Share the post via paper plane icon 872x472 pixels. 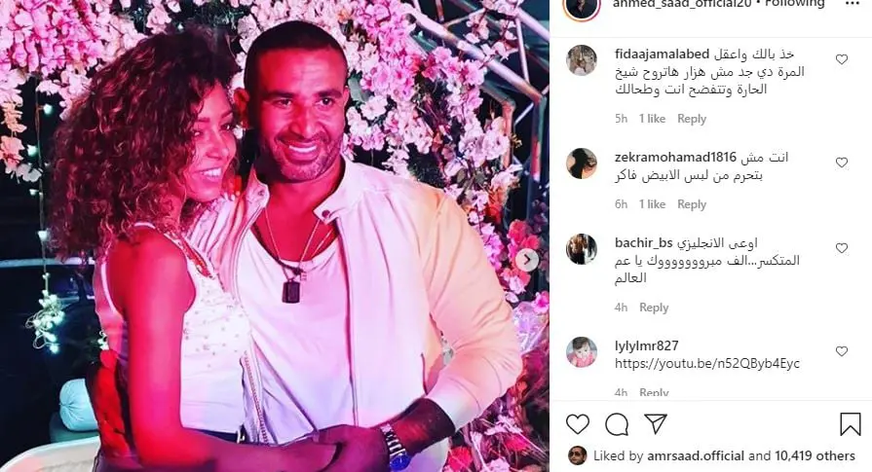[x=656, y=423]
